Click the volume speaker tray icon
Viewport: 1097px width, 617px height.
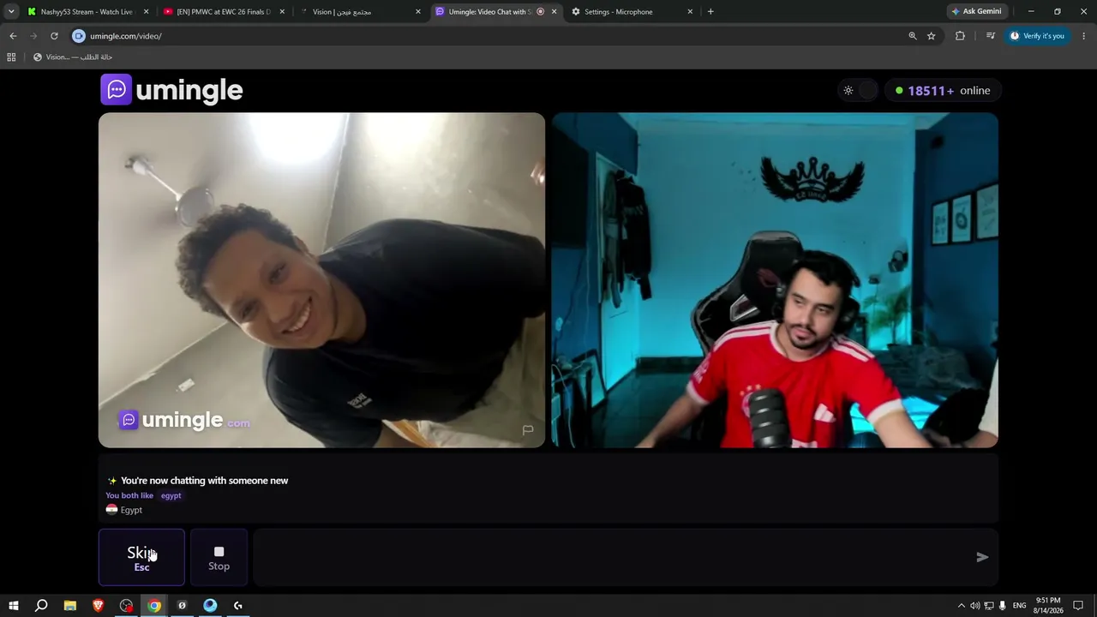point(975,606)
